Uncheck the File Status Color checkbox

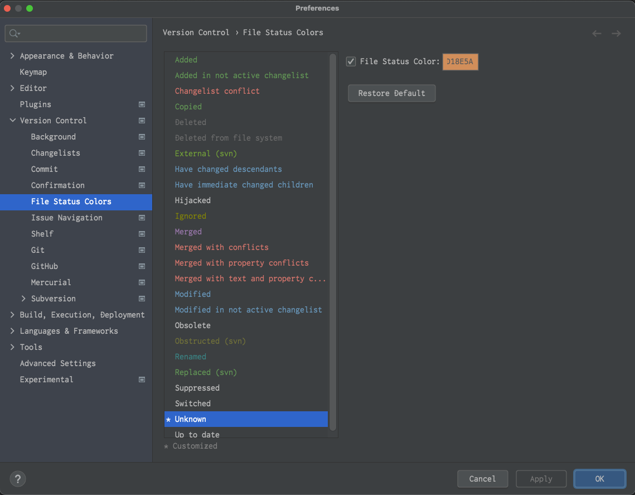point(351,61)
